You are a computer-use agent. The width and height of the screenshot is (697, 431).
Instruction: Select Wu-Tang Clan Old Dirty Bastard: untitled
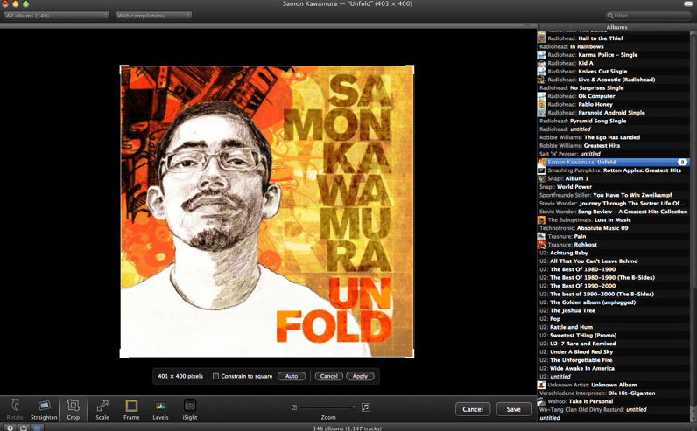point(614,409)
